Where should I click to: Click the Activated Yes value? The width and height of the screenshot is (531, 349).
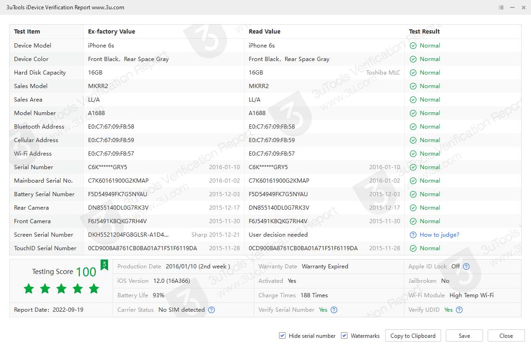(292, 281)
